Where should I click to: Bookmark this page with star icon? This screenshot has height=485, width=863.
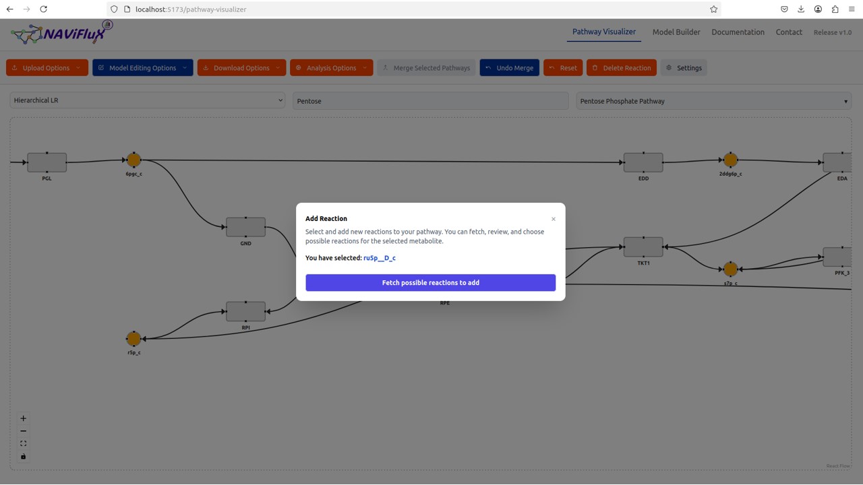point(713,9)
